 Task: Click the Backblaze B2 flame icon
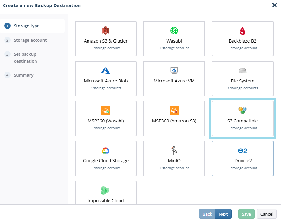point(243,31)
